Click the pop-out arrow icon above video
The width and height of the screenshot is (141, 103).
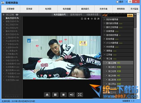(98, 19)
